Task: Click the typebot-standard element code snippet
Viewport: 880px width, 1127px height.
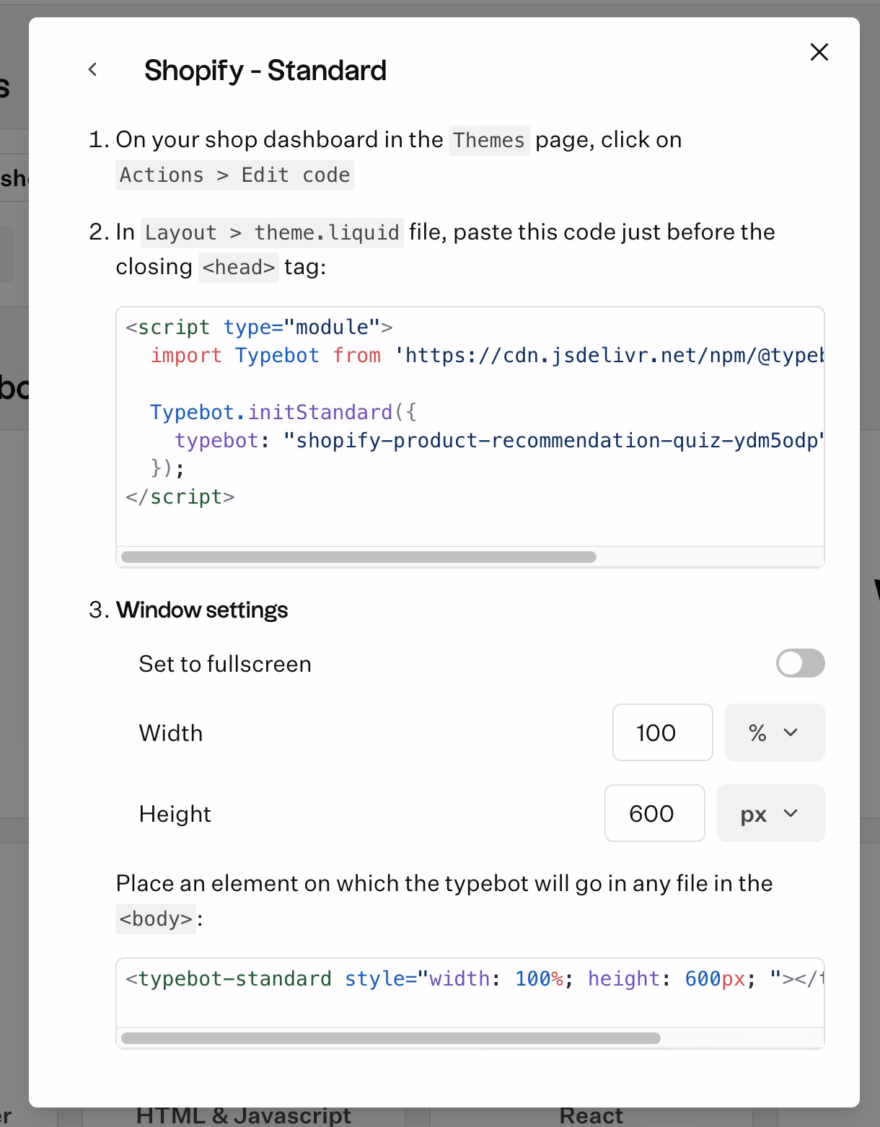Action: (469, 979)
